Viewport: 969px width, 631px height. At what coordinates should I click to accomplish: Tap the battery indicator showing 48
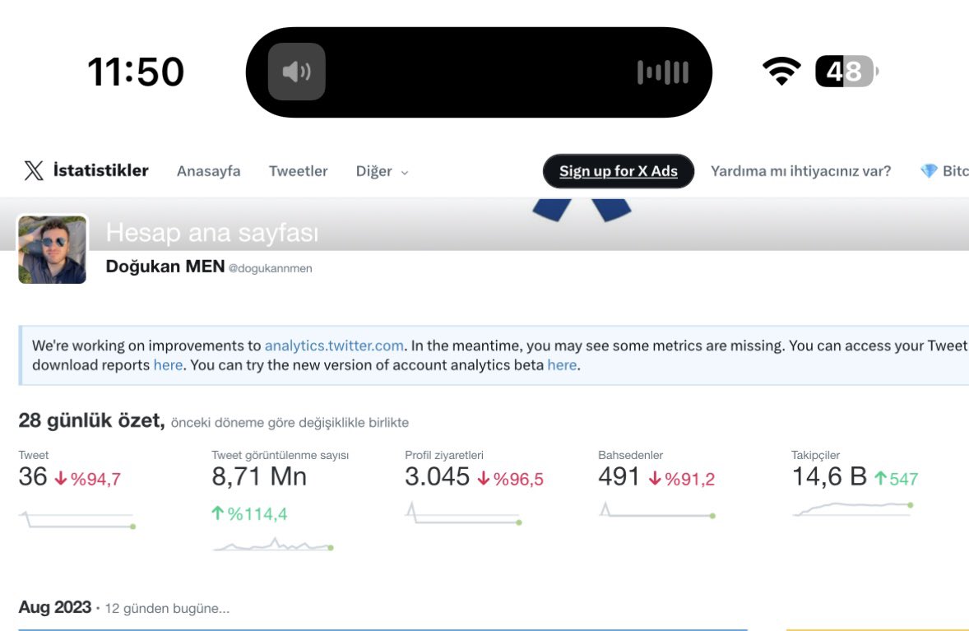[x=846, y=71]
